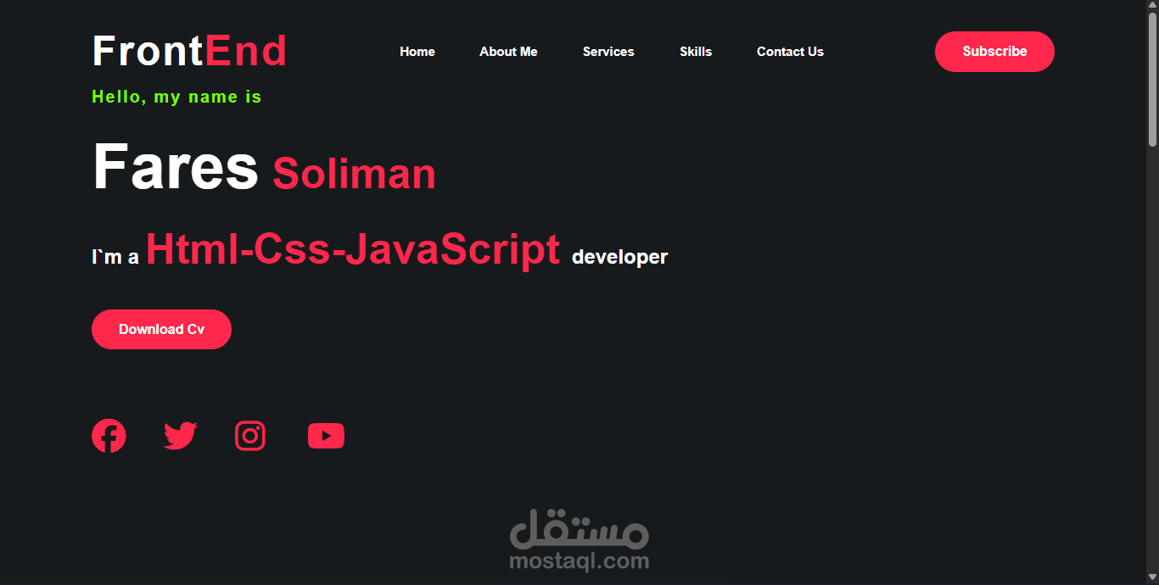Click the page scrollbar thumb

coord(1152,81)
